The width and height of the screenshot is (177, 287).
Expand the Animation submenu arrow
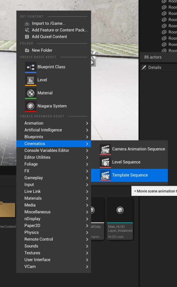click(x=87, y=123)
